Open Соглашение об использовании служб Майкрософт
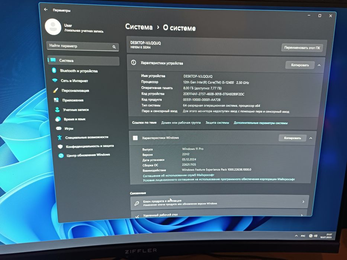Image resolution: width=347 pixels, height=260 pixels. 179,175
